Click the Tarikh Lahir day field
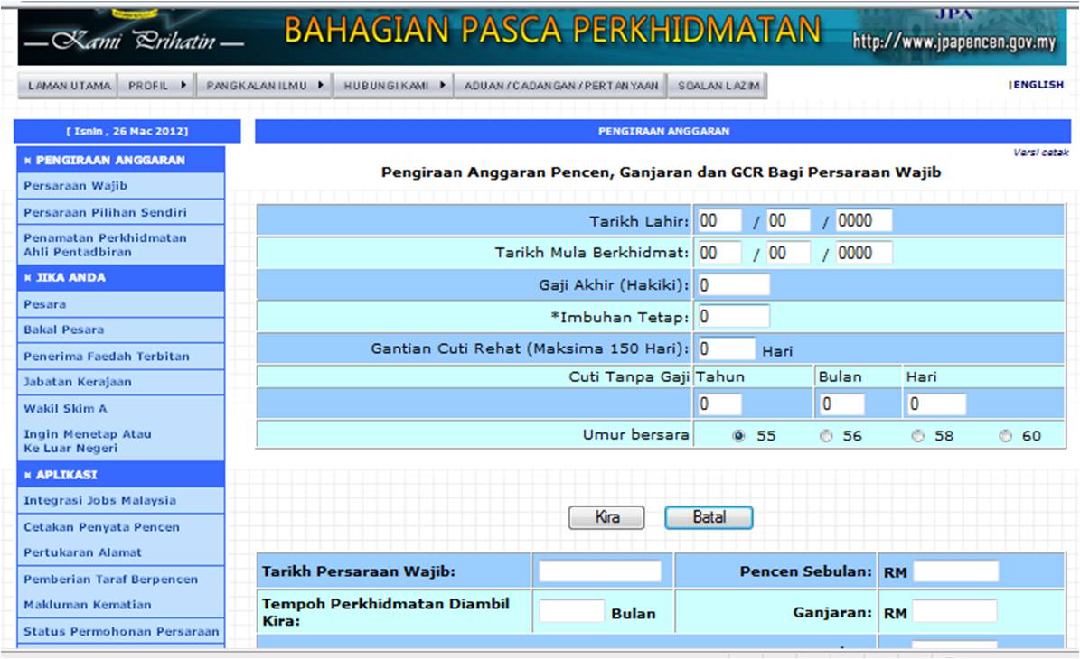Image resolution: width=1080 pixels, height=659 pixels. (x=719, y=221)
